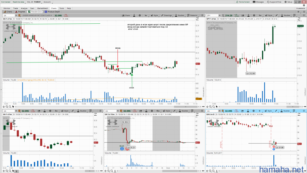Switch to the Trade tab
307x173 pixels.
pyautogui.click(x=15, y=8)
